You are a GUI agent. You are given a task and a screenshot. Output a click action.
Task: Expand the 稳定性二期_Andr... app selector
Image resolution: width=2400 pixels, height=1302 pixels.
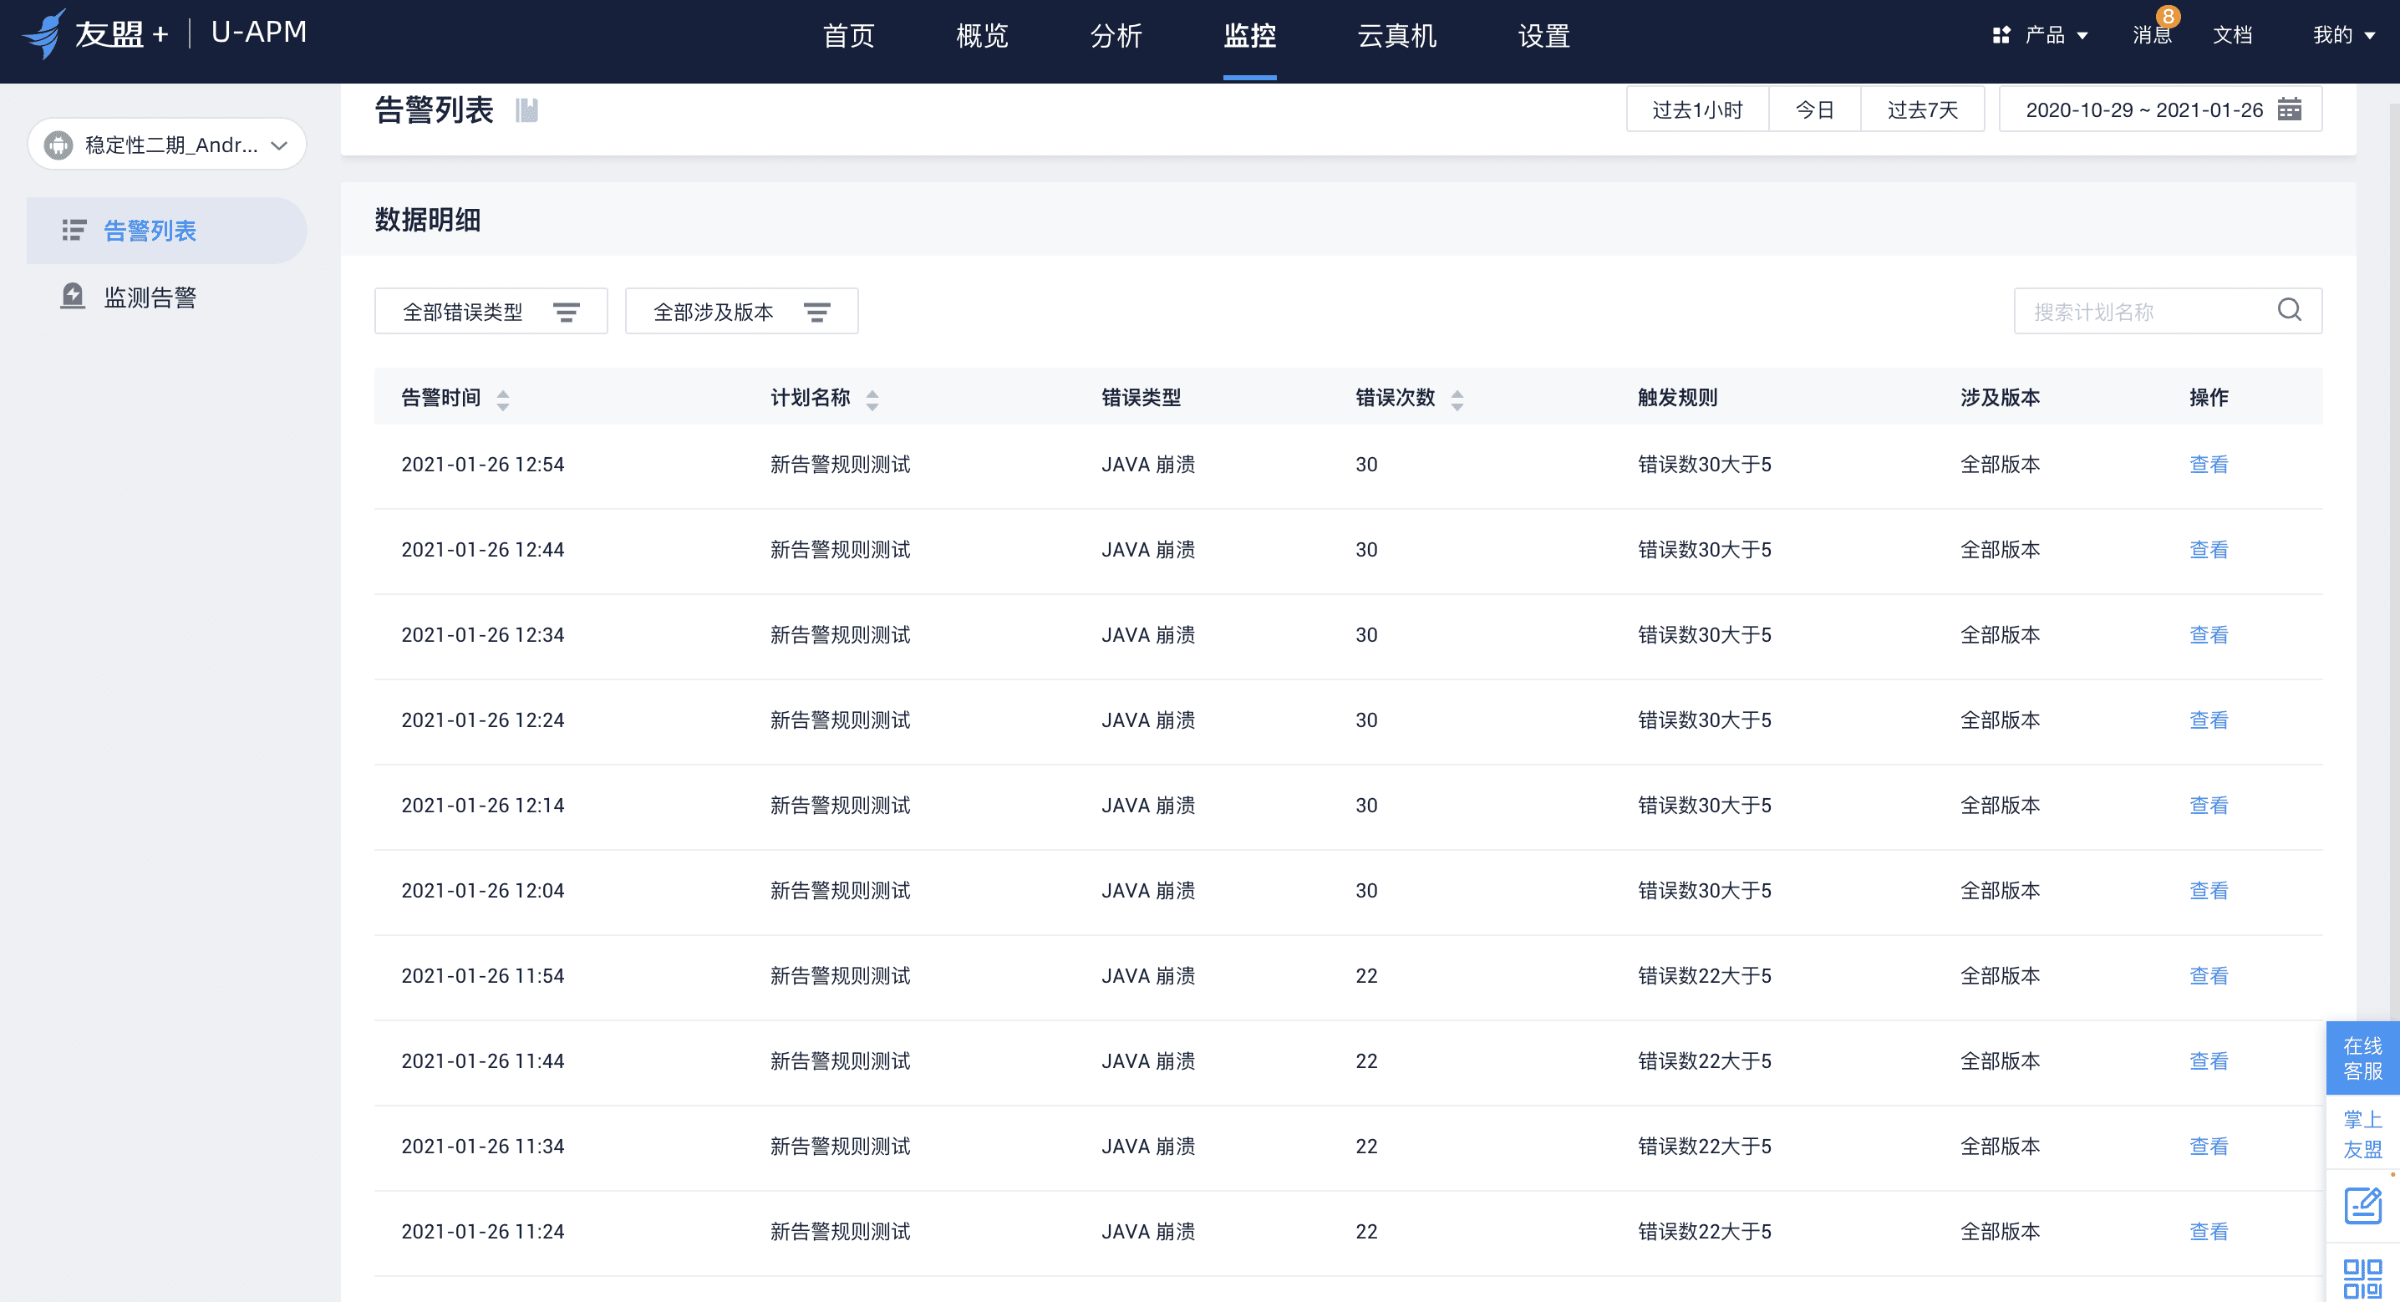pyautogui.click(x=167, y=145)
